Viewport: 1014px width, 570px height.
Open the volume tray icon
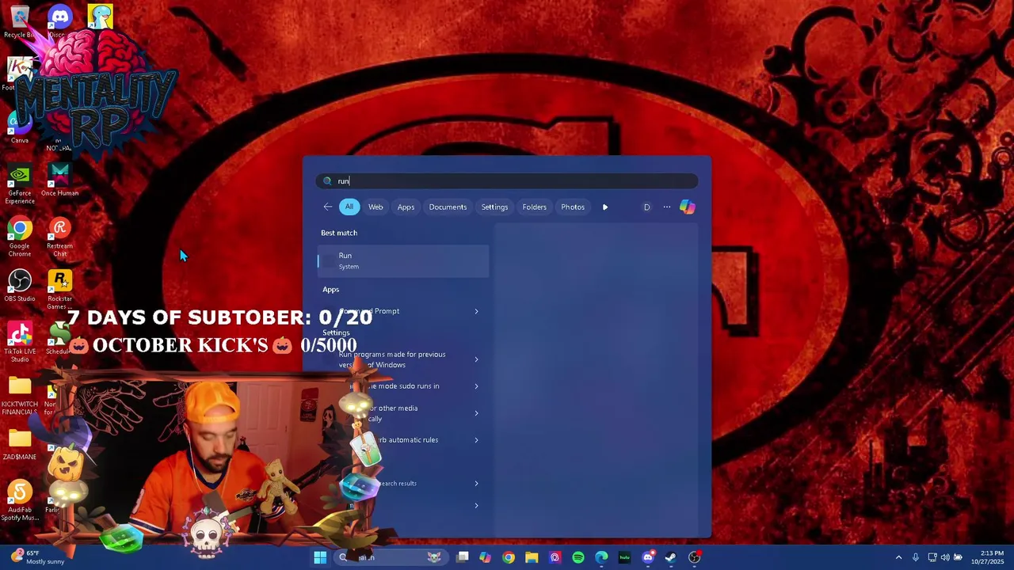click(x=945, y=557)
